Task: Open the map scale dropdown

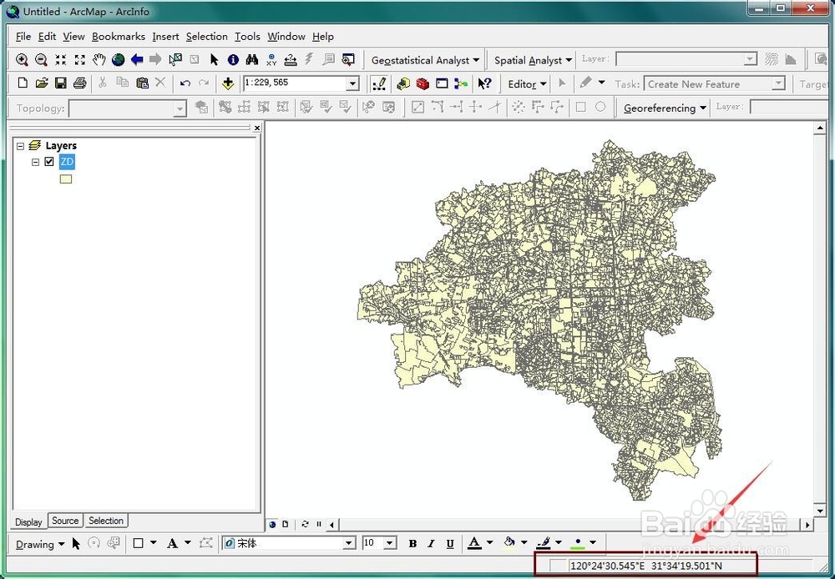Action: tap(352, 83)
